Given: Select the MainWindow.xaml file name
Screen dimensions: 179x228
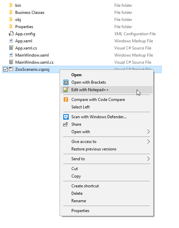Looking at the screenshot, I should click(x=32, y=55).
